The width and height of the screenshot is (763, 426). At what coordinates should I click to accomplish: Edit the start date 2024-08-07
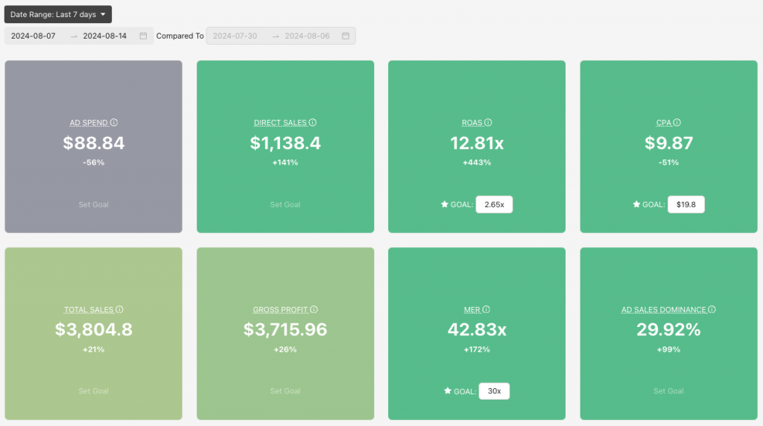(x=34, y=36)
